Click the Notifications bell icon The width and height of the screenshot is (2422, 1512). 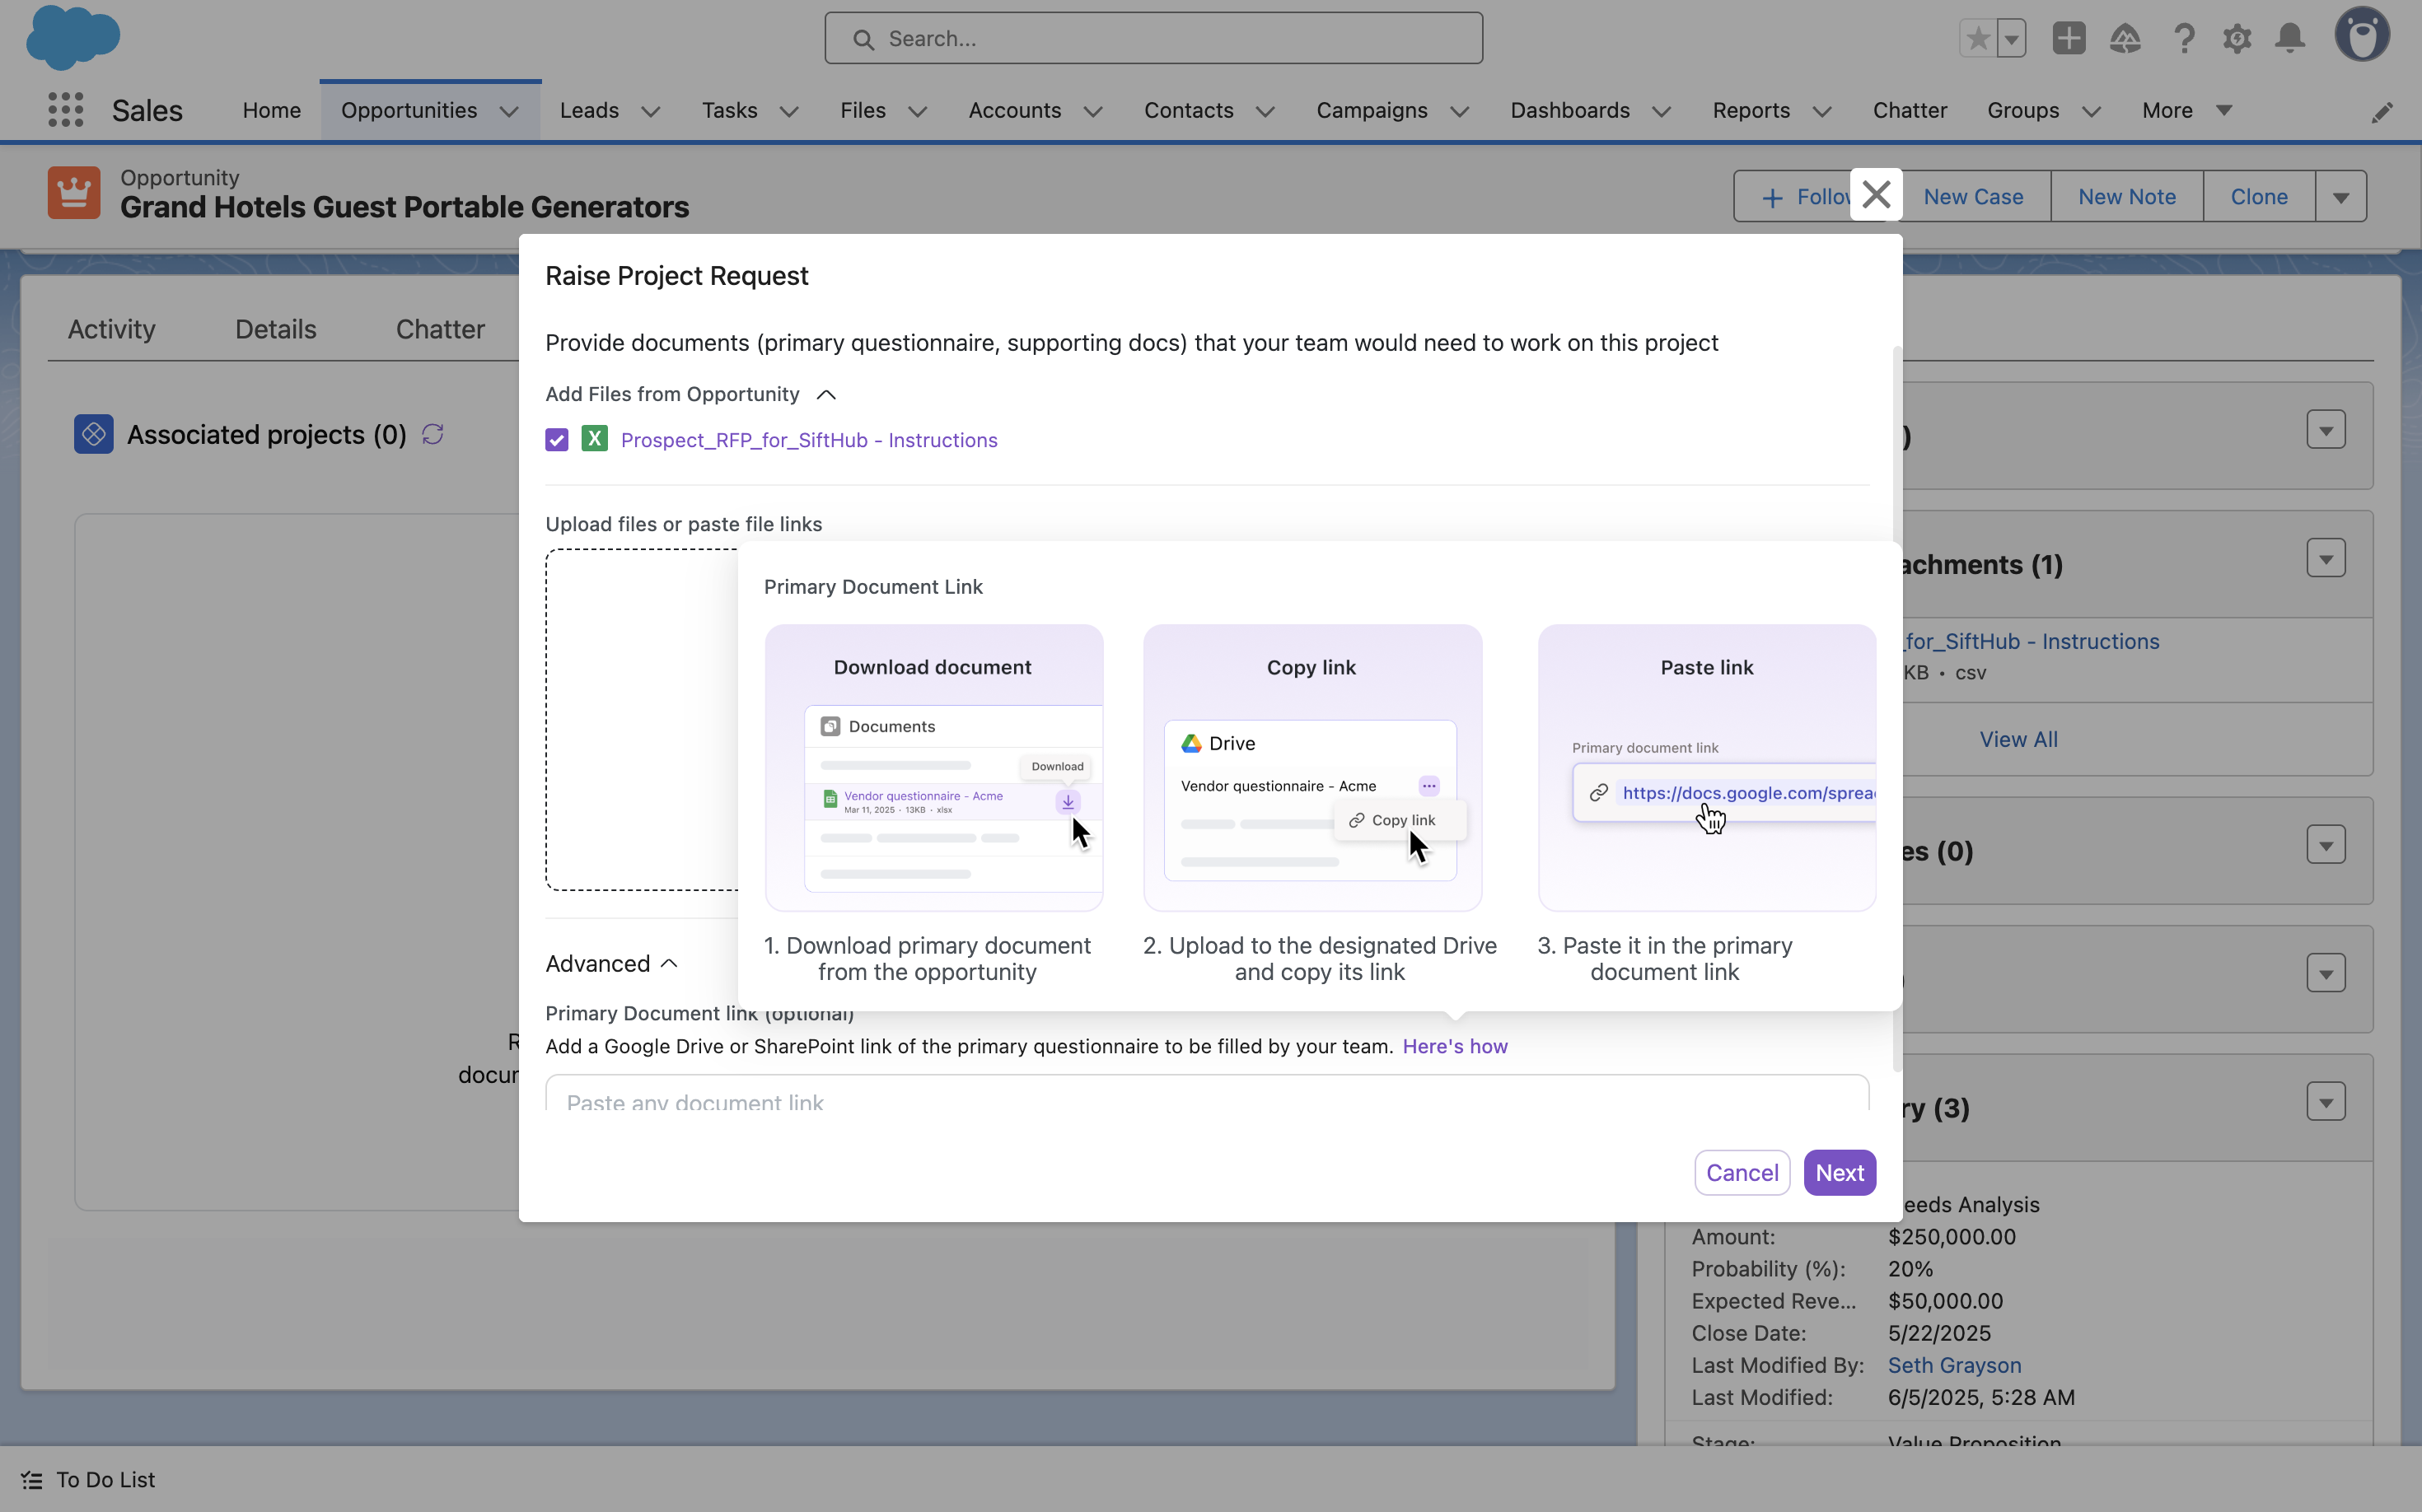point(2290,39)
